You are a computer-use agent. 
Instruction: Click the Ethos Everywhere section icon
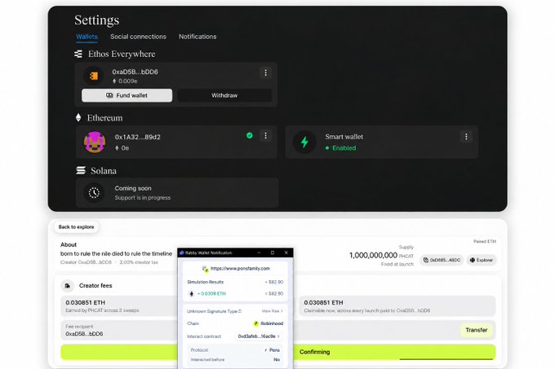click(78, 54)
